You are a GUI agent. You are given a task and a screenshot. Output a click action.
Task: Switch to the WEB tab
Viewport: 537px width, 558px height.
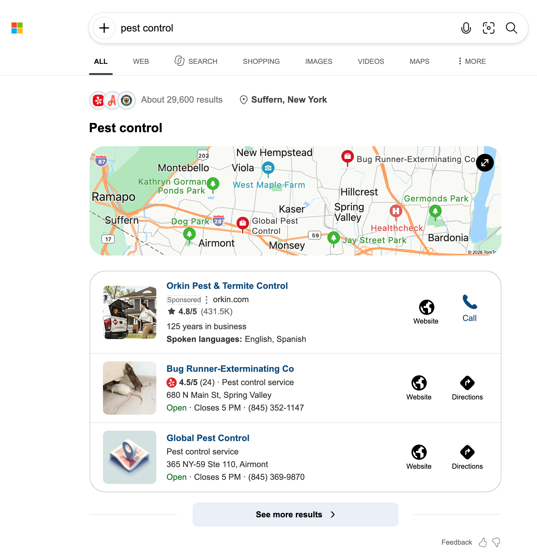click(141, 61)
